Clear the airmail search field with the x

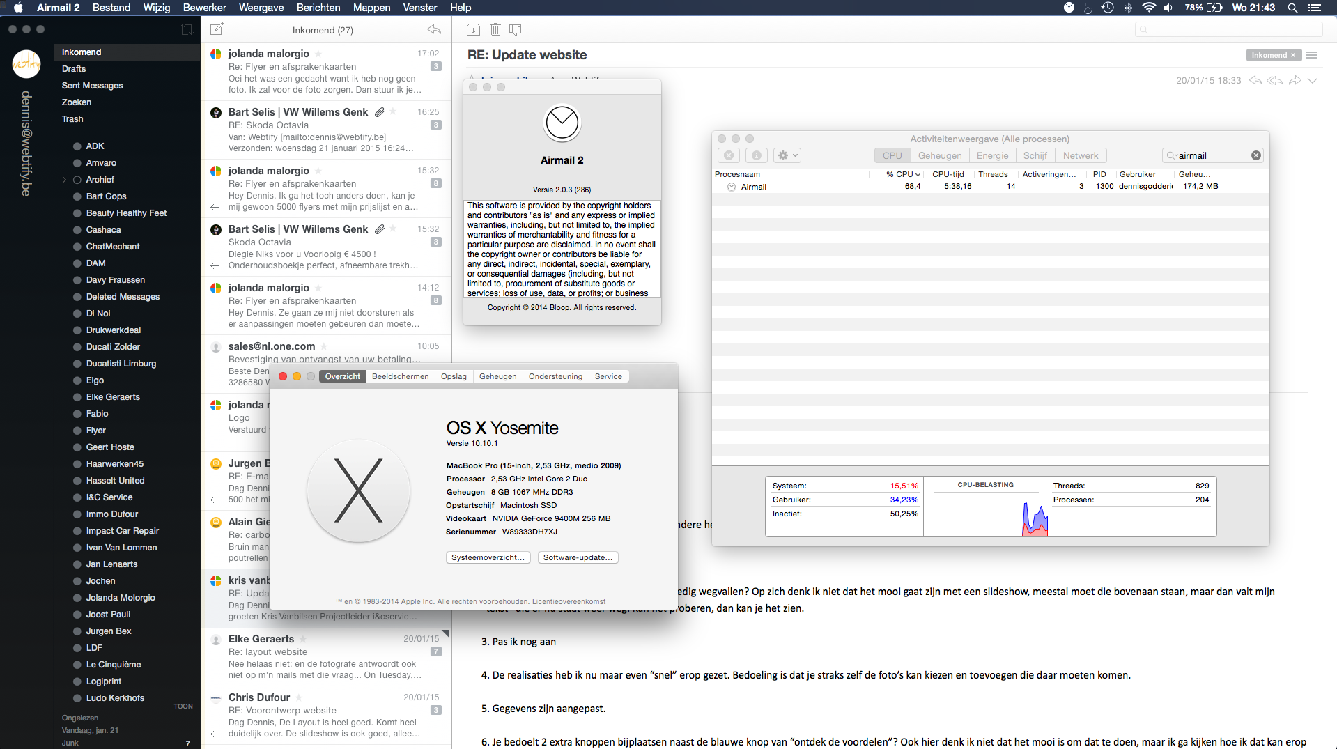(1256, 155)
